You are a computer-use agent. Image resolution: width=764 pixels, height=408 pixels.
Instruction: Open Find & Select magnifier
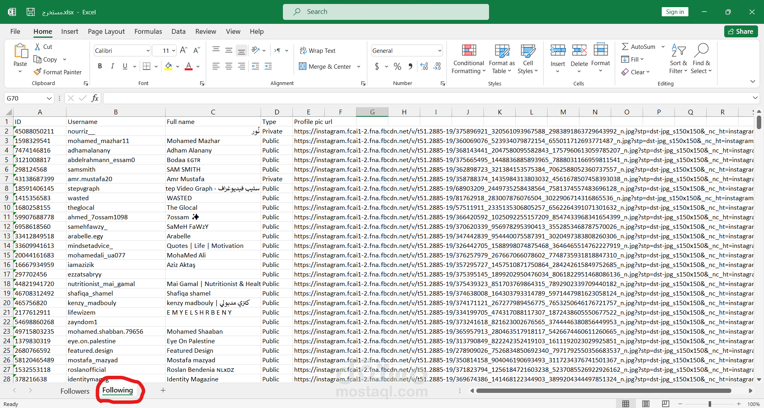(x=701, y=59)
